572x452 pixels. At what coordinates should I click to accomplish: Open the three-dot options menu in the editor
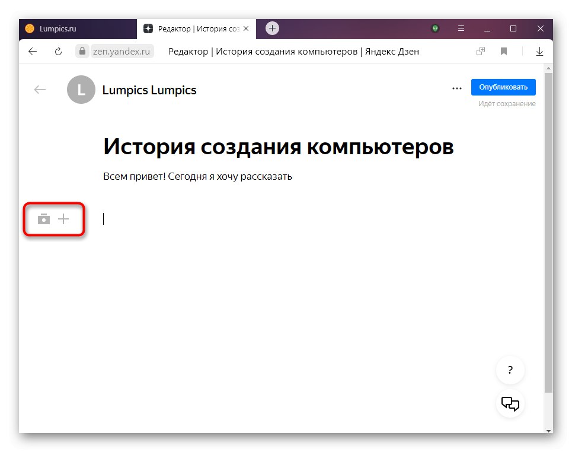click(x=456, y=88)
